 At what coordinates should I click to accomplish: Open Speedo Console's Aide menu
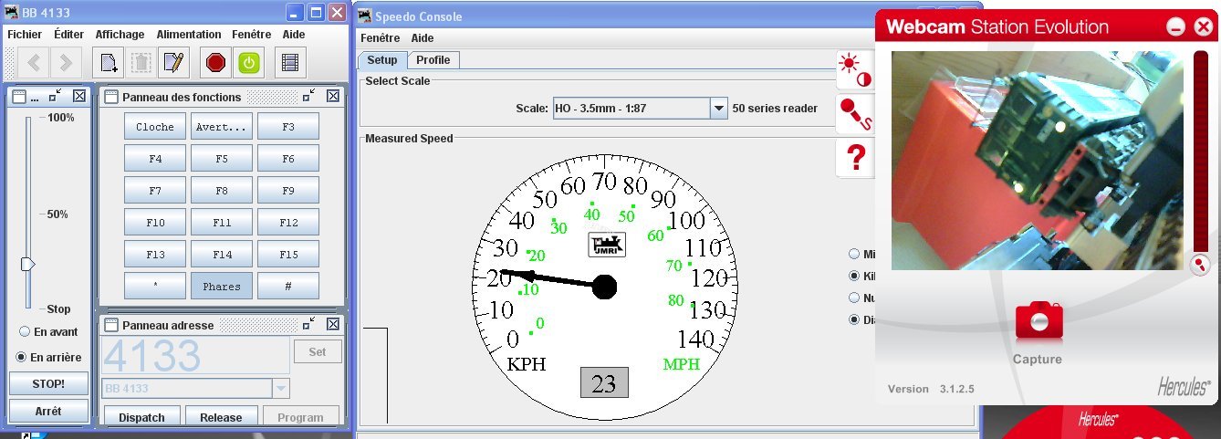click(423, 38)
